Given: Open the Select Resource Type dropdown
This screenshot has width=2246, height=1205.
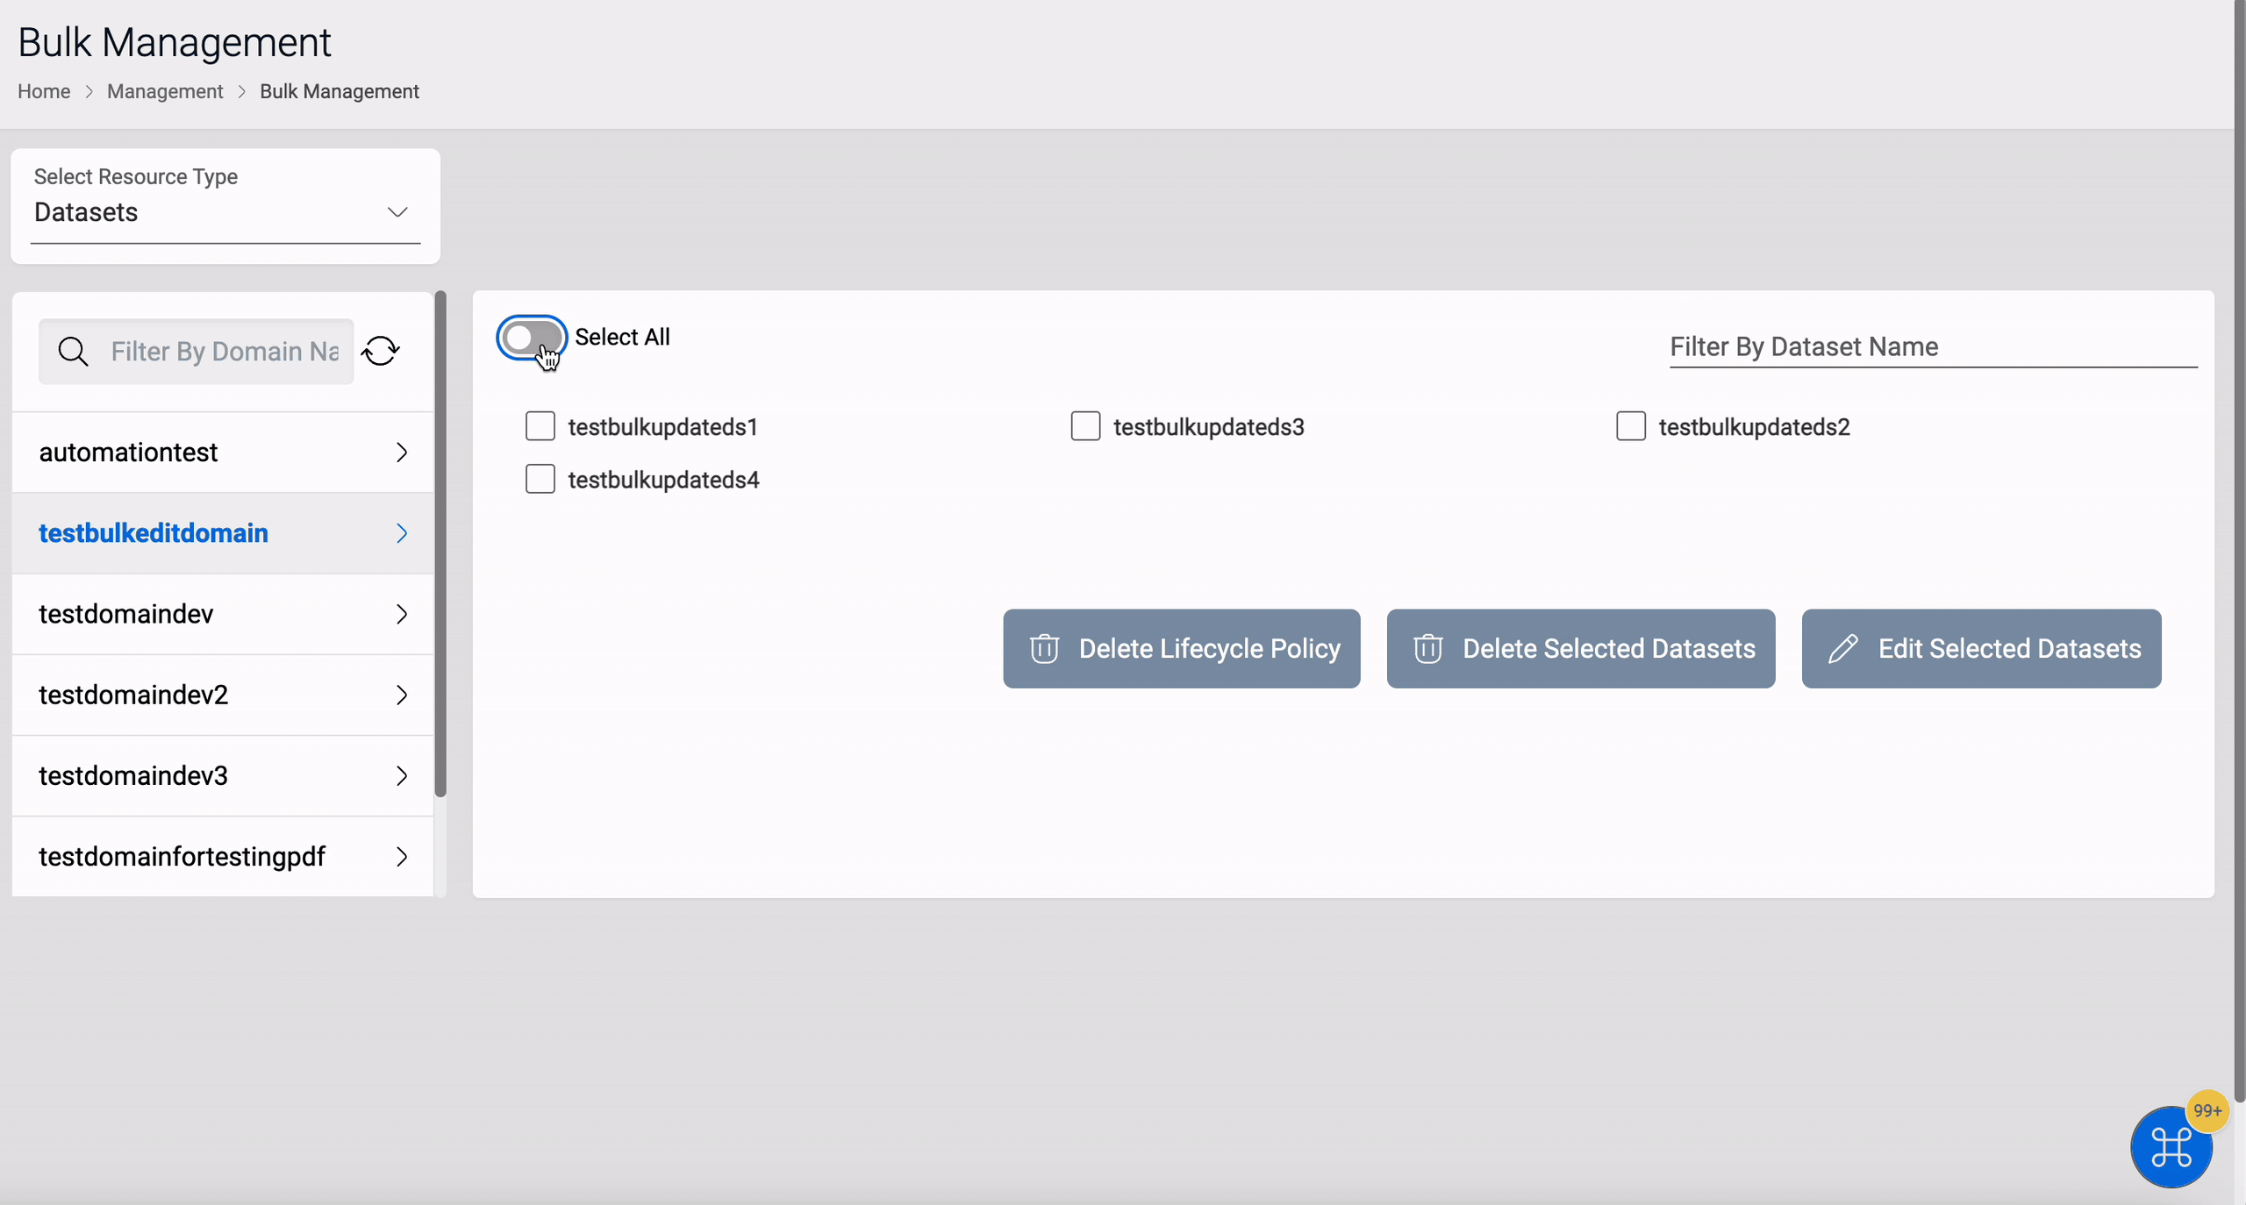Looking at the screenshot, I should [x=225, y=212].
